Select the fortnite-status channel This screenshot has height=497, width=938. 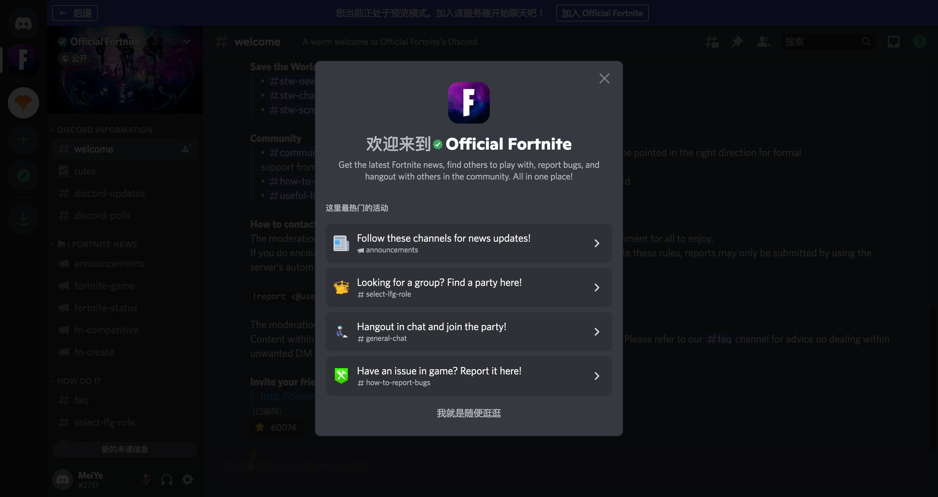click(125, 308)
